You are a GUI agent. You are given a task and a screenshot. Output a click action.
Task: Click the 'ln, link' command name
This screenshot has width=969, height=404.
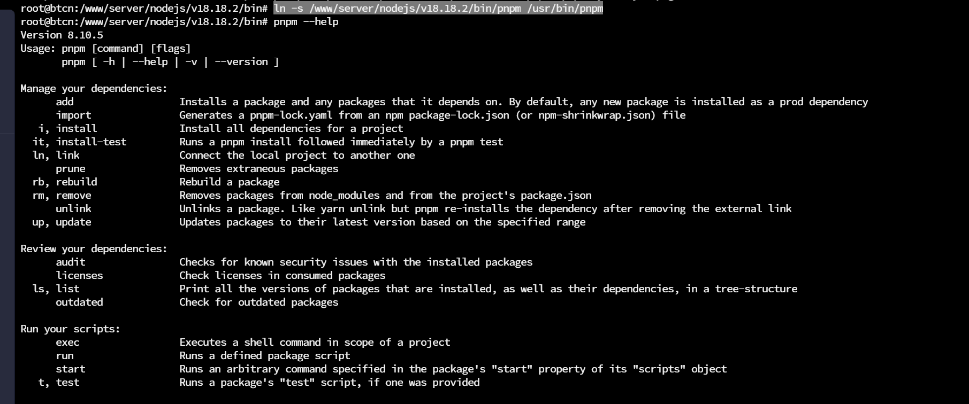pyautogui.click(x=56, y=156)
